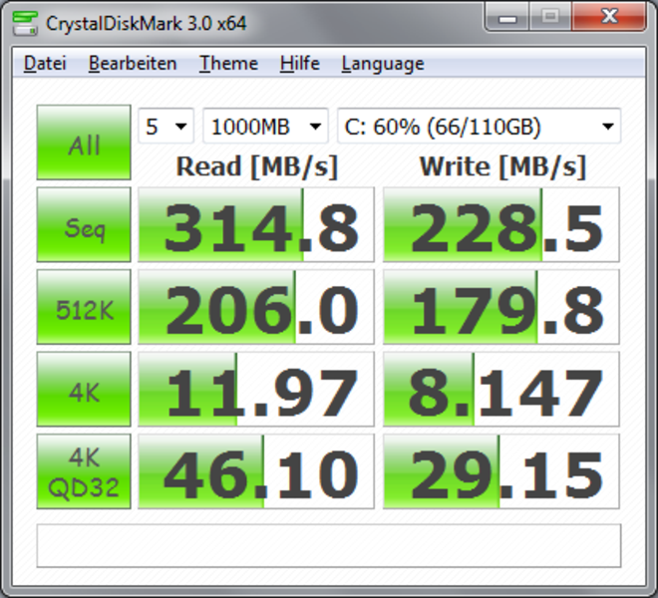Open the Hilfe menu
658x598 pixels.
click(x=300, y=64)
